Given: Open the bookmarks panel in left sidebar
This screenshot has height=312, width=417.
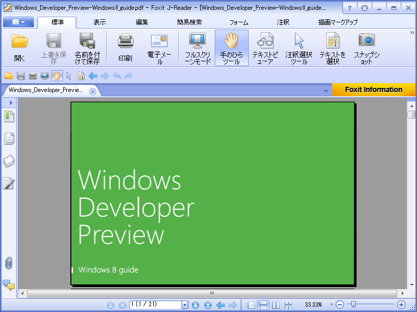Looking at the screenshot, I should pyautogui.click(x=9, y=116).
